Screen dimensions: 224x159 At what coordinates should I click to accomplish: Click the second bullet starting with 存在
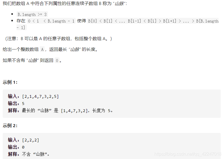point(117,24)
